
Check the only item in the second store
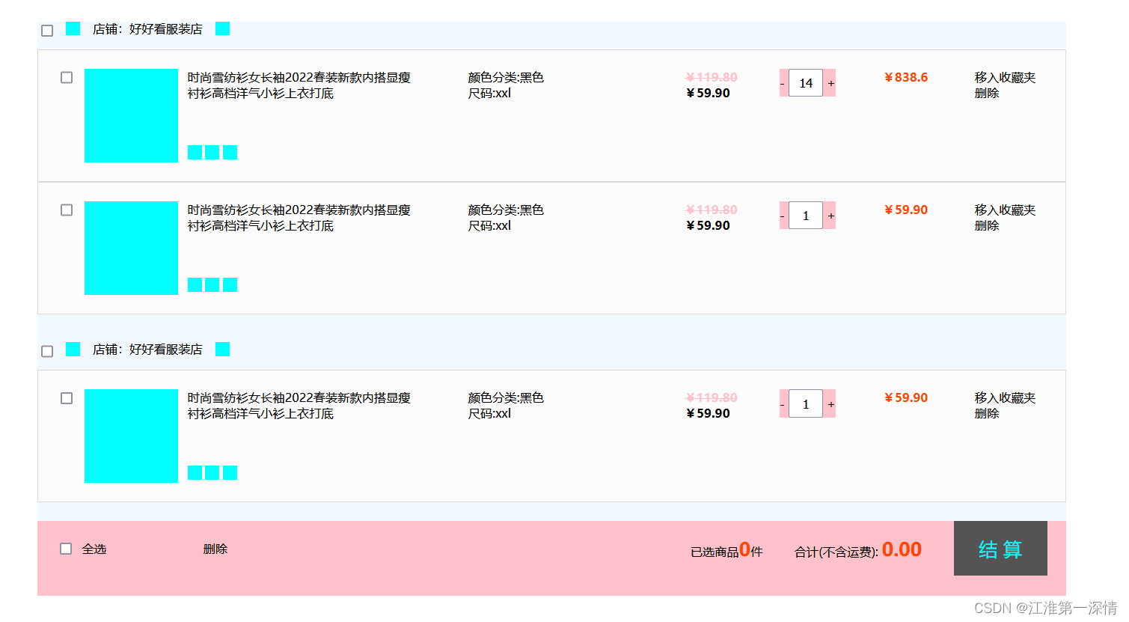point(67,398)
